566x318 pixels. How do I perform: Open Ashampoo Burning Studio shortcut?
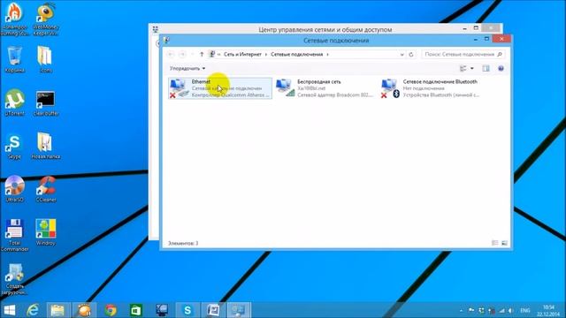point(14,19)
